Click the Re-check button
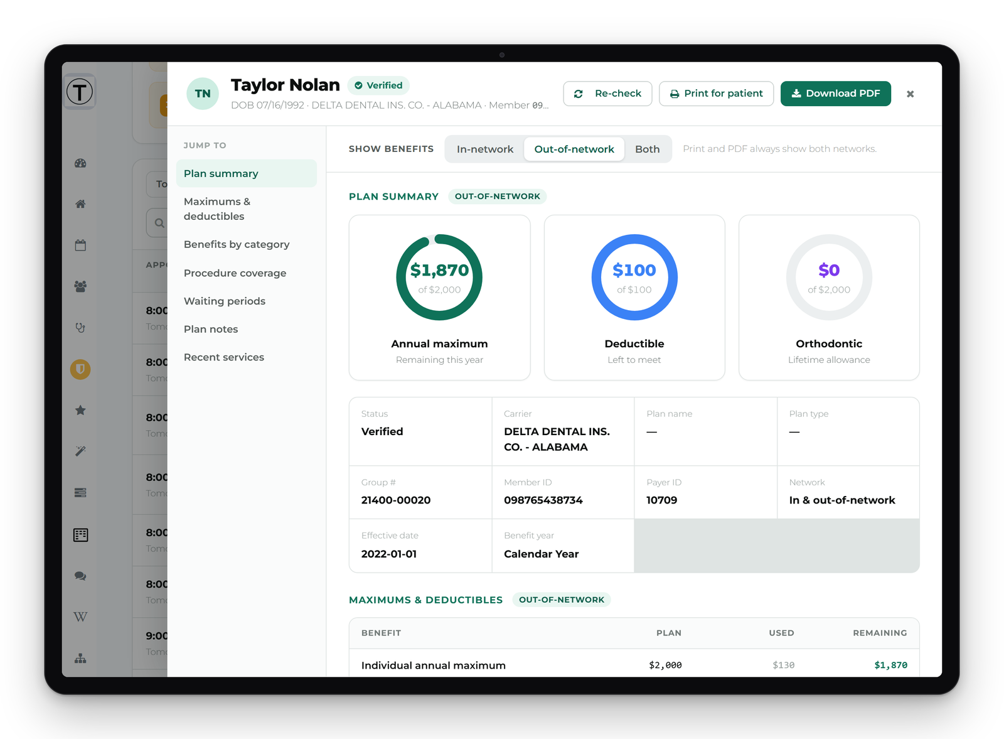 607,94
